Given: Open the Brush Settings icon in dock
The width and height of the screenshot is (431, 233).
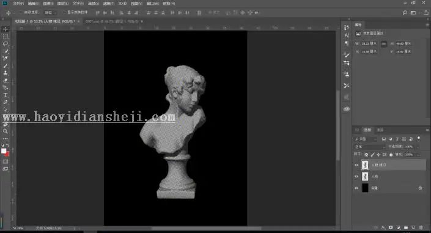Looking at the screenshot, I should click(x=347, y=55).
